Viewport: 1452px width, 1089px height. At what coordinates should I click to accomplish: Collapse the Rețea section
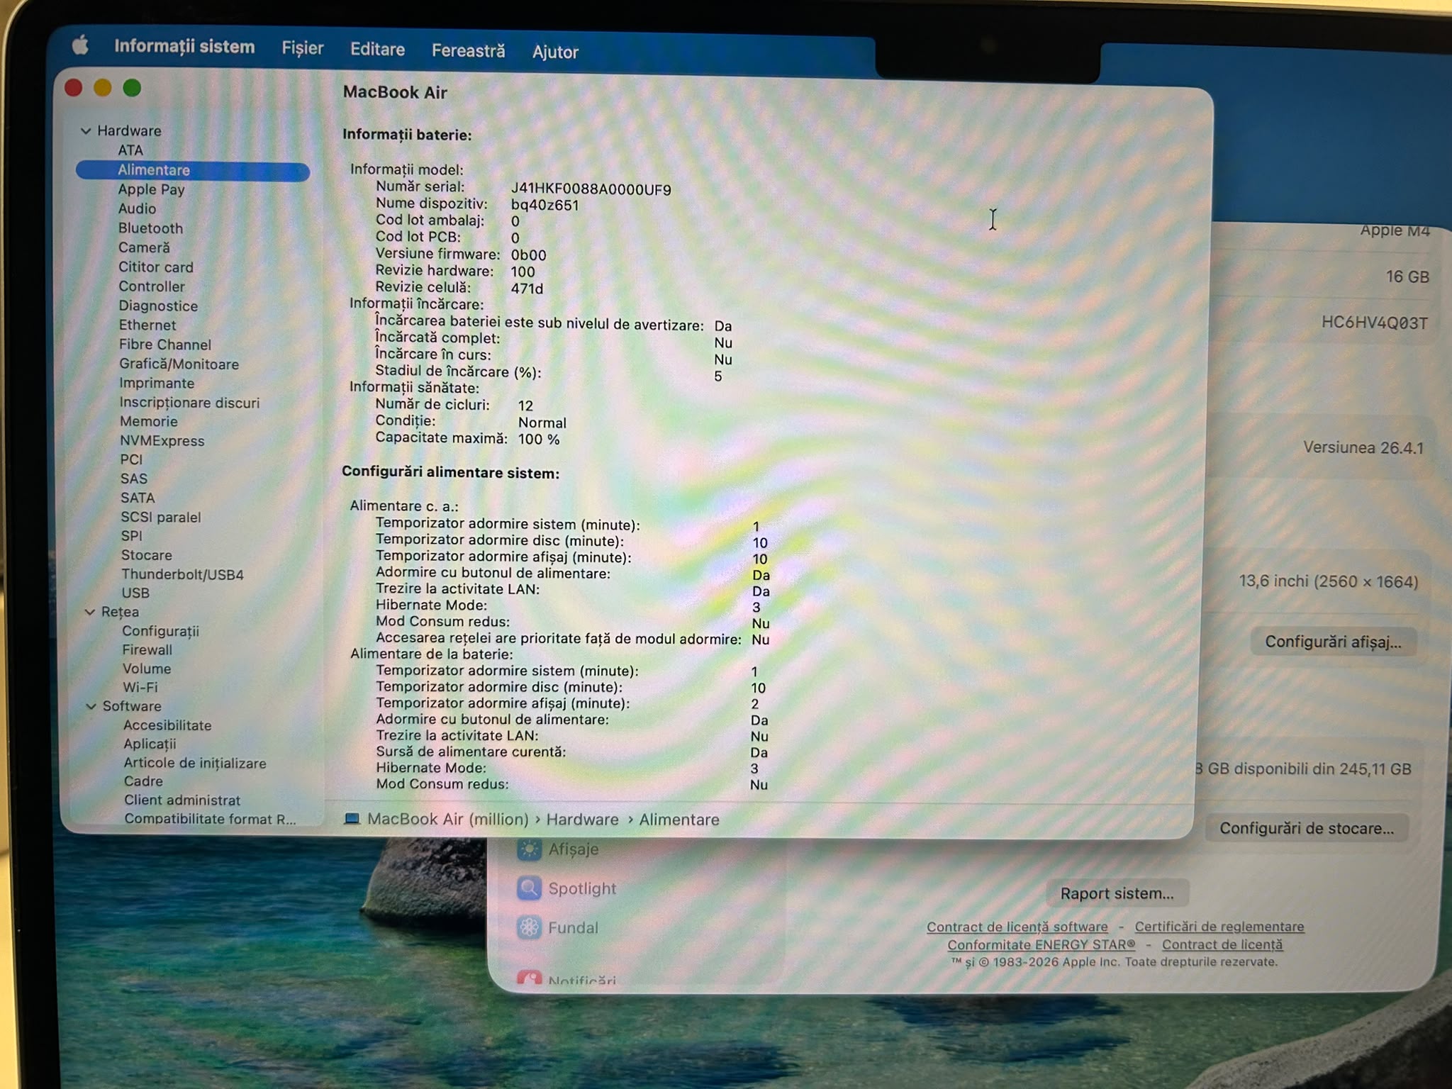[x=90, y=612]
